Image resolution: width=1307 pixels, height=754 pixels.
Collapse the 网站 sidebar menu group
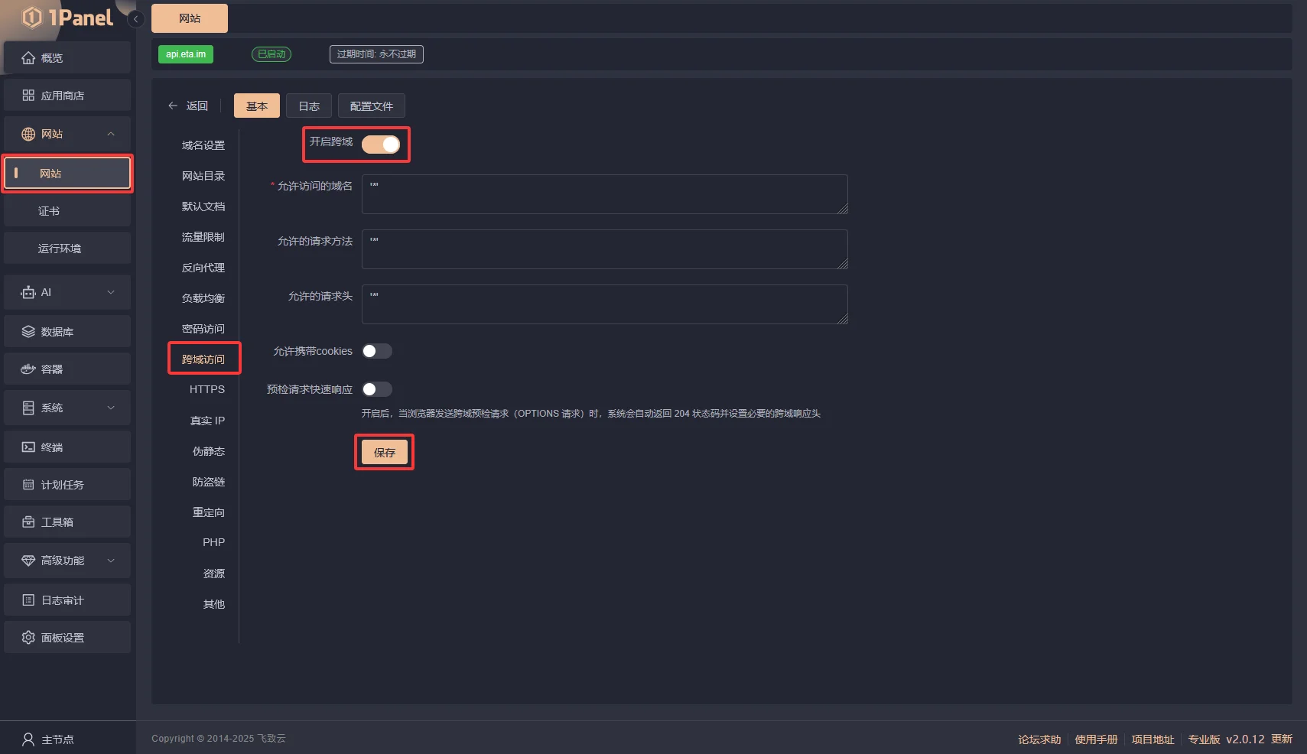tap(111, 134)
